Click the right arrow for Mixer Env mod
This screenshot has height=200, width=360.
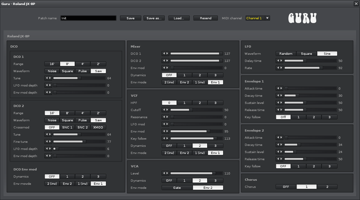167,68
